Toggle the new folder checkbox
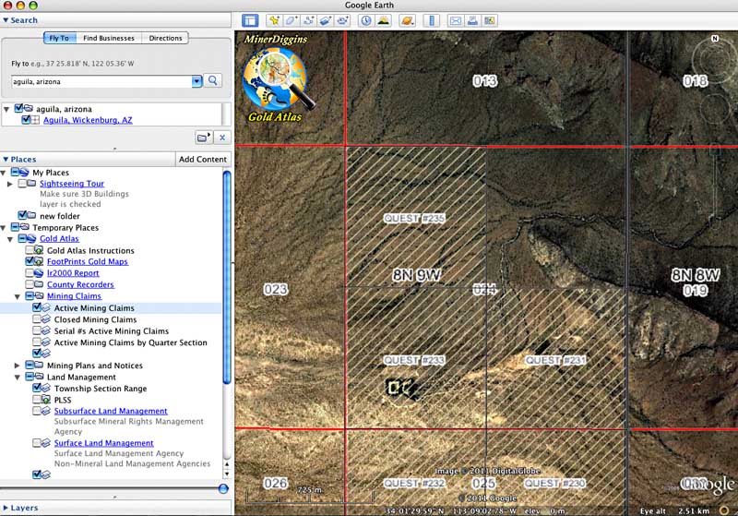 22,215
